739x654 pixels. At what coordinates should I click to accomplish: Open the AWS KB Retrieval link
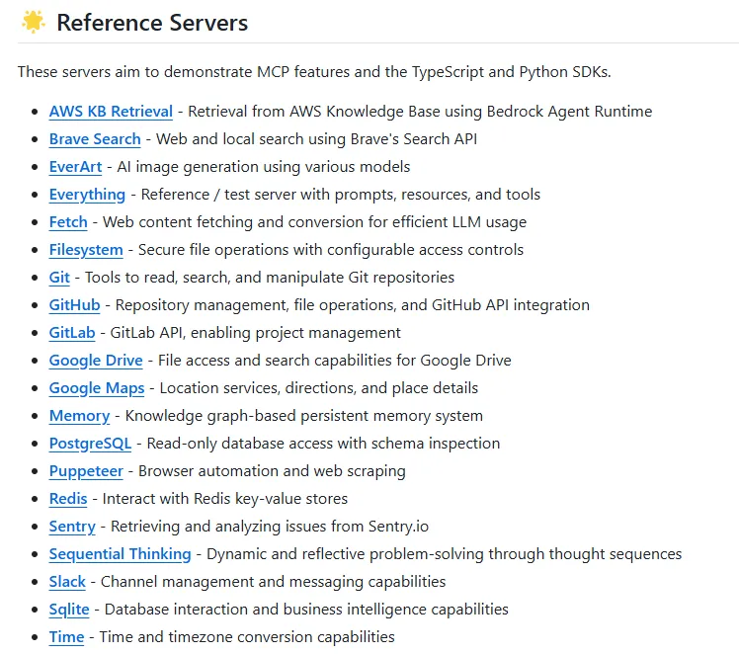(x=111, y=112)
